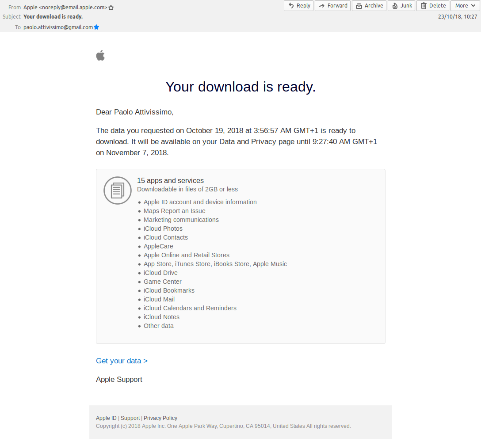Click App Store, iTunes Store list item
The height and width of the screenshot is (446, 481).
[x=215, y=264]
